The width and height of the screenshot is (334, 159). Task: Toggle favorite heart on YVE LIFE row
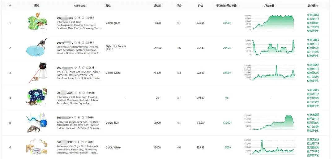tap(75, 68)
